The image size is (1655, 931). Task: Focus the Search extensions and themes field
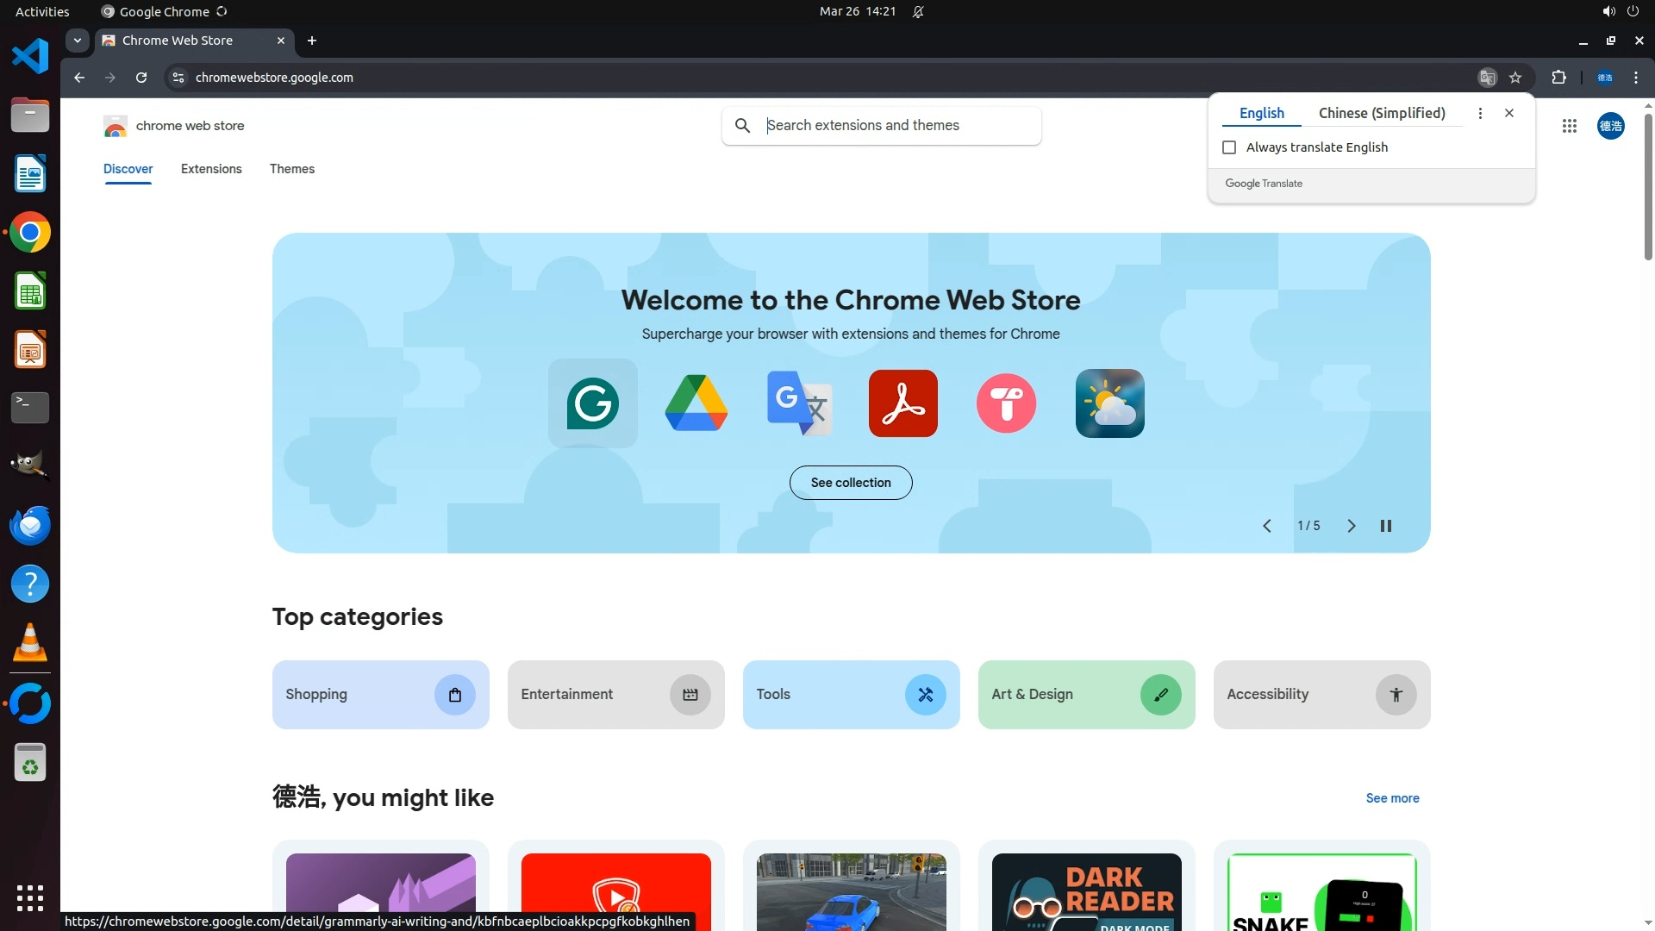[896, 126]
